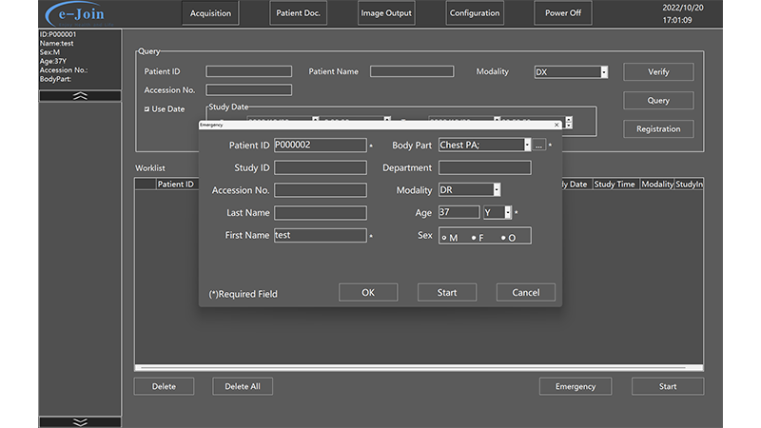Collapse patient info panel with up chevrons
This screenshot has width=761, height=428.
[80, 96]
